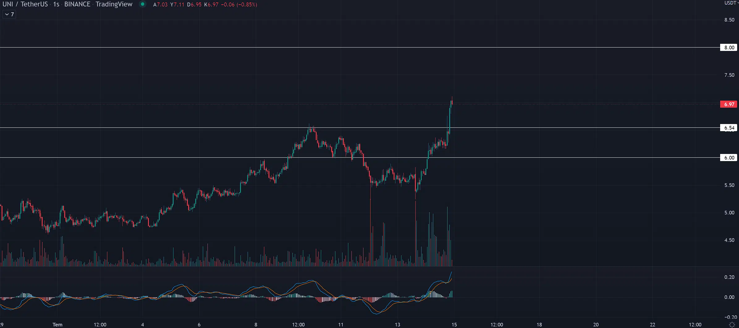Toggle the indicator legend collapse button labeled 7

point(9,15)
